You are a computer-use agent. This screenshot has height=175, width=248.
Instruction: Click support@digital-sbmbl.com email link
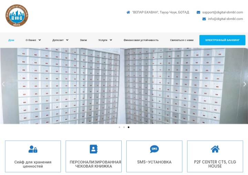coord(223,12)
